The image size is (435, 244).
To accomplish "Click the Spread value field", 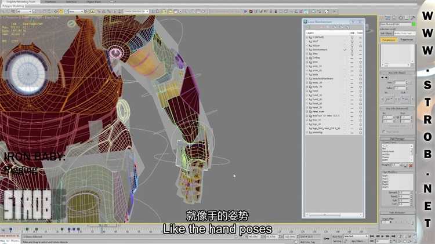I will [x=404, y=192].
